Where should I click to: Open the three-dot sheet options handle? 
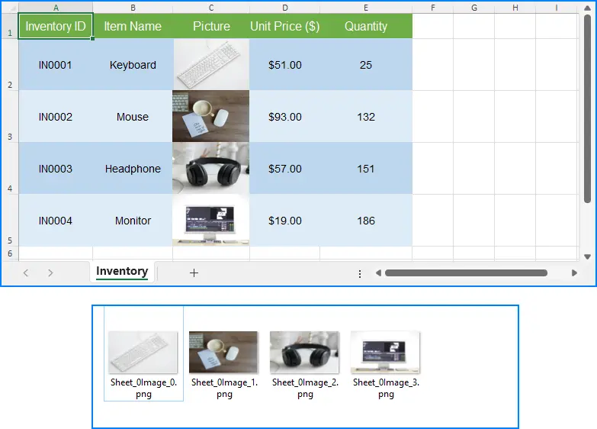[x=360, y=274]
